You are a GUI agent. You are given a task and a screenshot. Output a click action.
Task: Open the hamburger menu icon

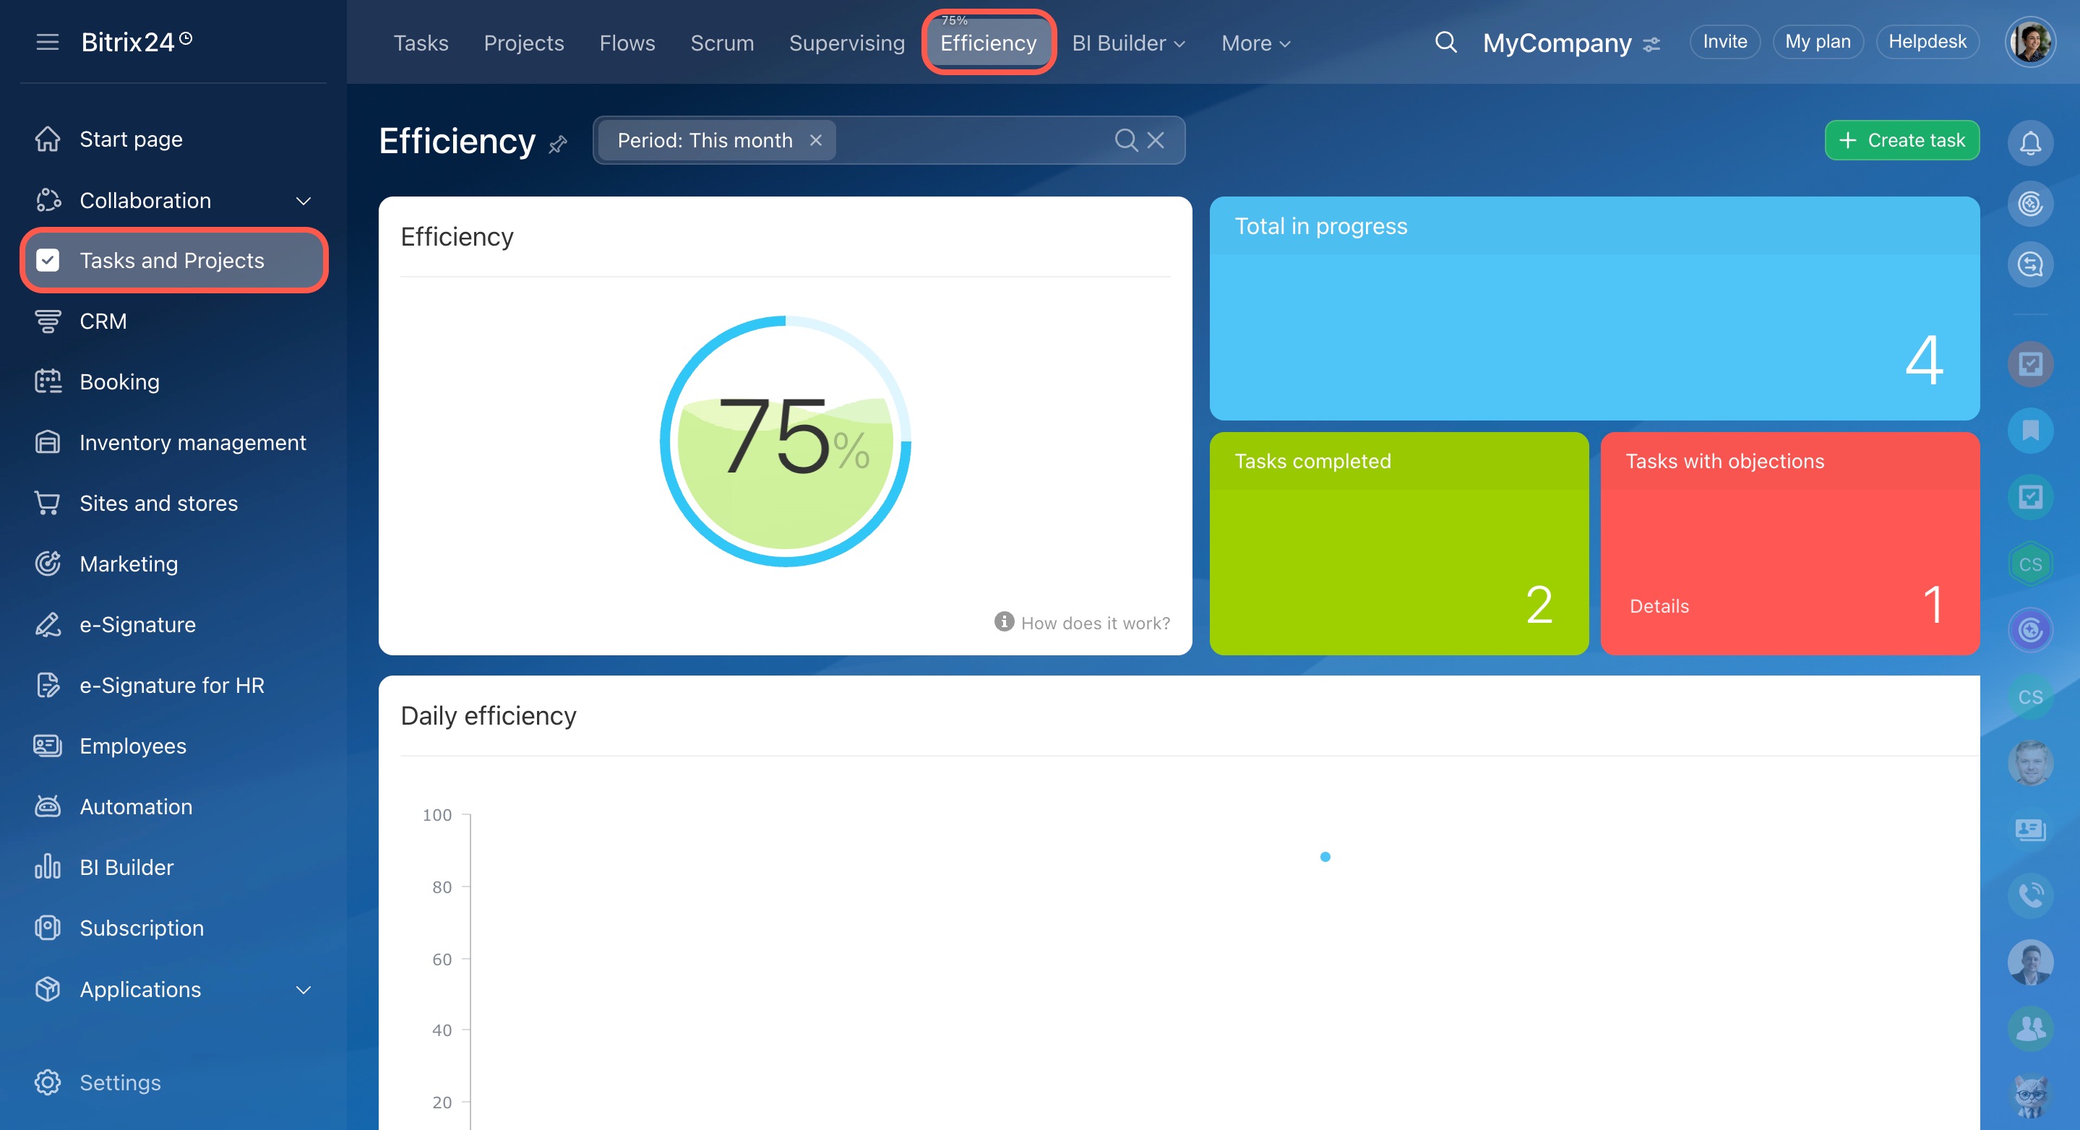[x=48, y=42]
